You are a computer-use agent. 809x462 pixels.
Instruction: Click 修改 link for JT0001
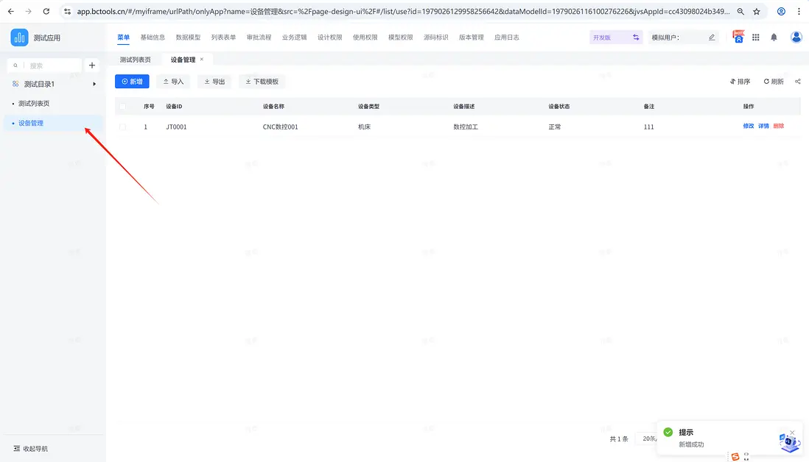748,127
